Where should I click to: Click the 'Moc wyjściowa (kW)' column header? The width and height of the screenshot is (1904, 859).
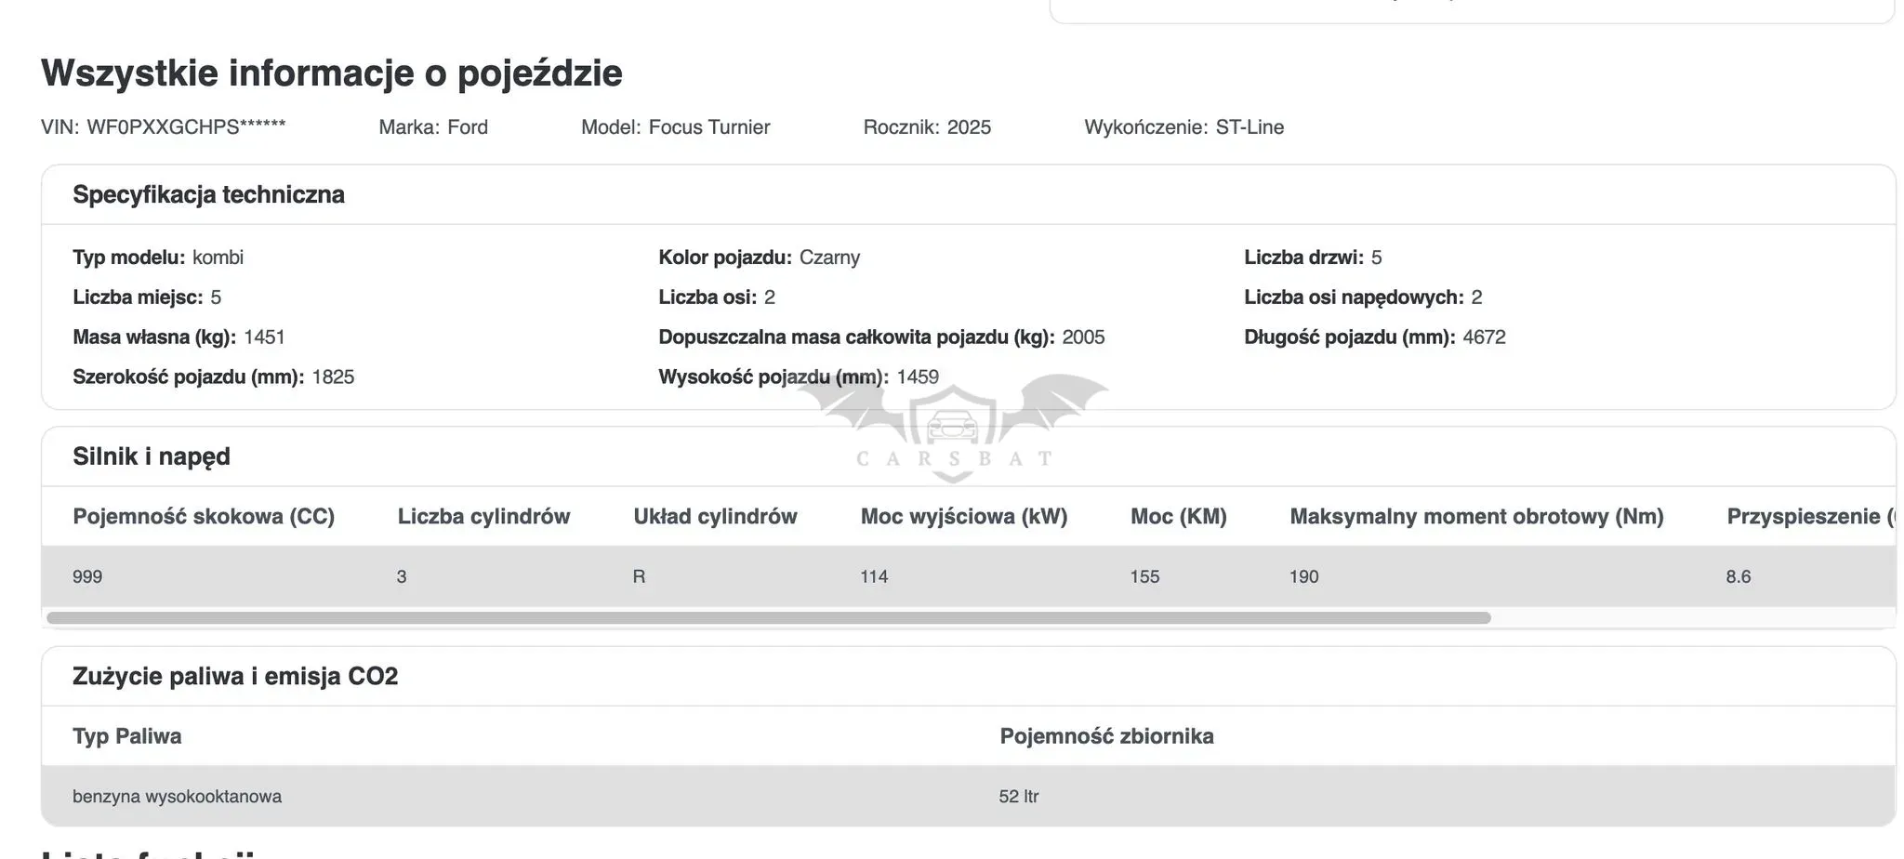[x=964, y=517]
